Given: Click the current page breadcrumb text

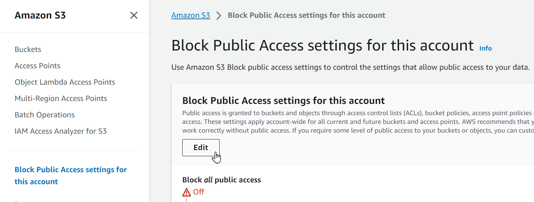Looking at the screenshot, I should point(306,15).
